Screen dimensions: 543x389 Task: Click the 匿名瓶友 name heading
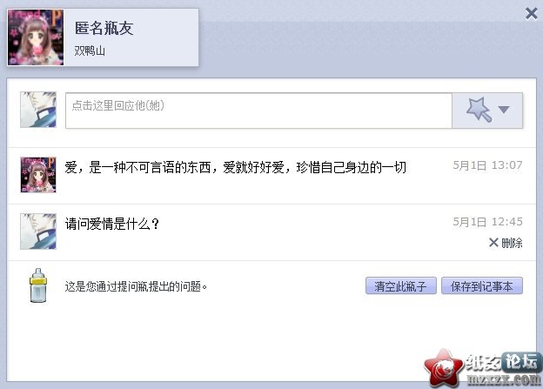(104, 28)
